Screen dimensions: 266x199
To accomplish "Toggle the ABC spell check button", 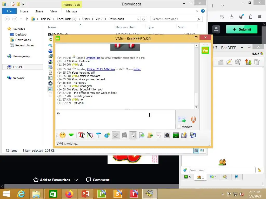I will pos(116,135).
